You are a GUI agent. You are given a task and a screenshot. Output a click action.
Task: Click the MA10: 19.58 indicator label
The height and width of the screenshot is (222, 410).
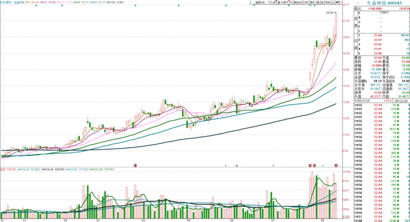tap(47, 2)
